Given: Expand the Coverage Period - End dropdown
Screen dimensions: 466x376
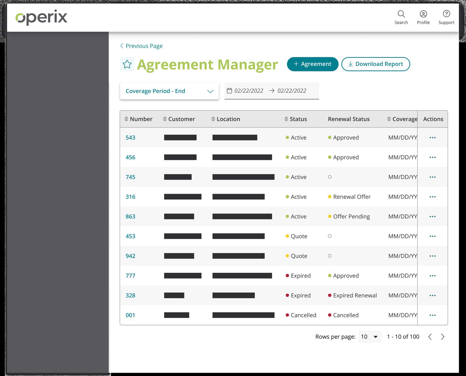Looking at the screenshot, I should [x=169, y=91].
